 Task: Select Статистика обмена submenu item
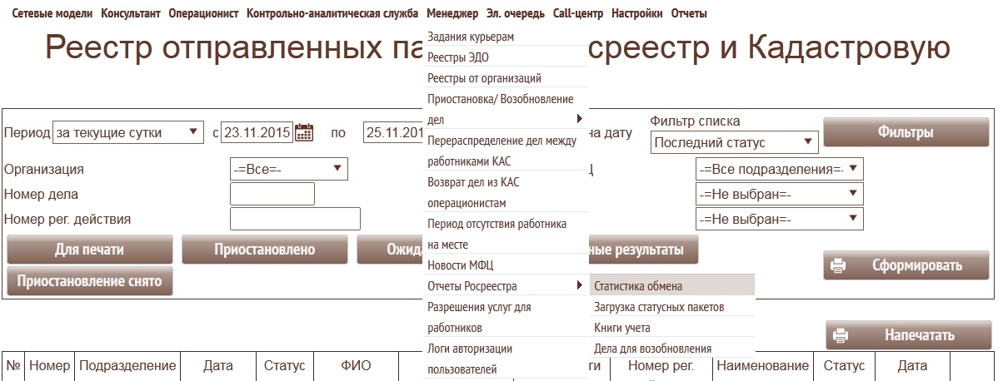tap(638, 286)
